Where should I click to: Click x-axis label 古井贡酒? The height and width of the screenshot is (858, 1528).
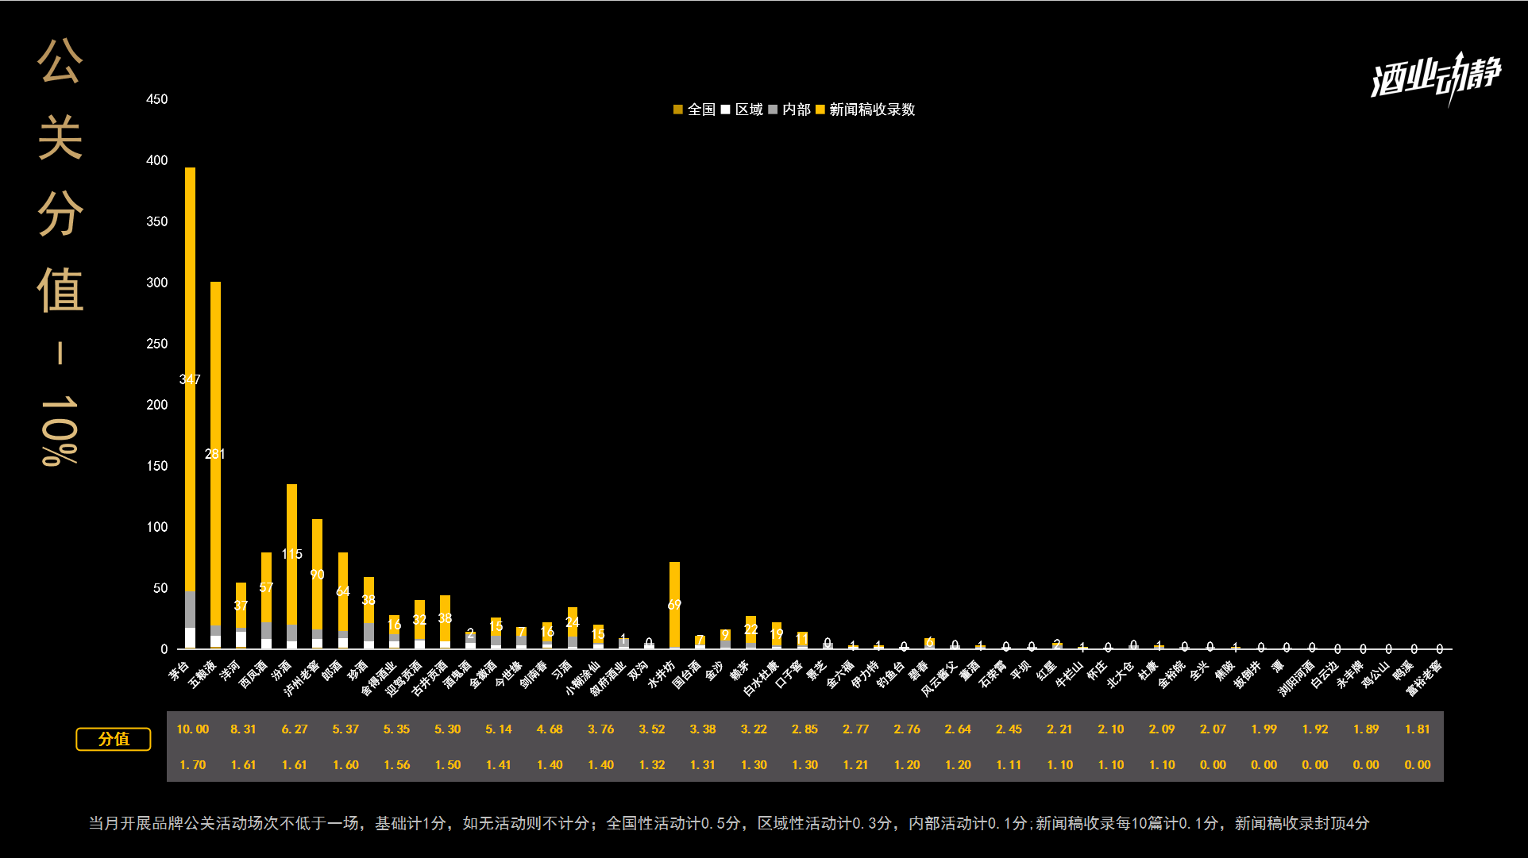coord(428,678)
